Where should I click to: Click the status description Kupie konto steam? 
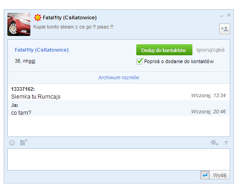click(x=73, y=27)
